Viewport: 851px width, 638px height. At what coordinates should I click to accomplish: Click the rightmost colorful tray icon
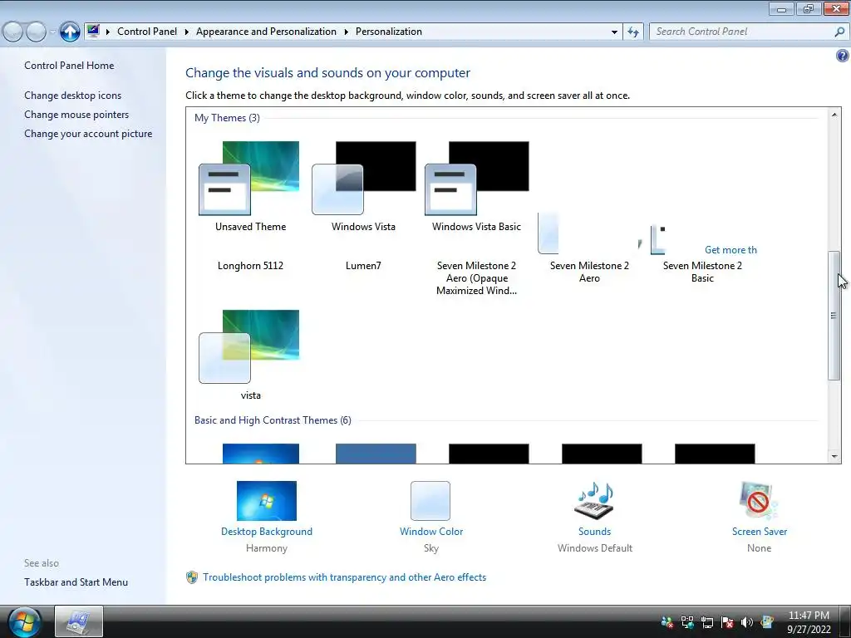767,622
